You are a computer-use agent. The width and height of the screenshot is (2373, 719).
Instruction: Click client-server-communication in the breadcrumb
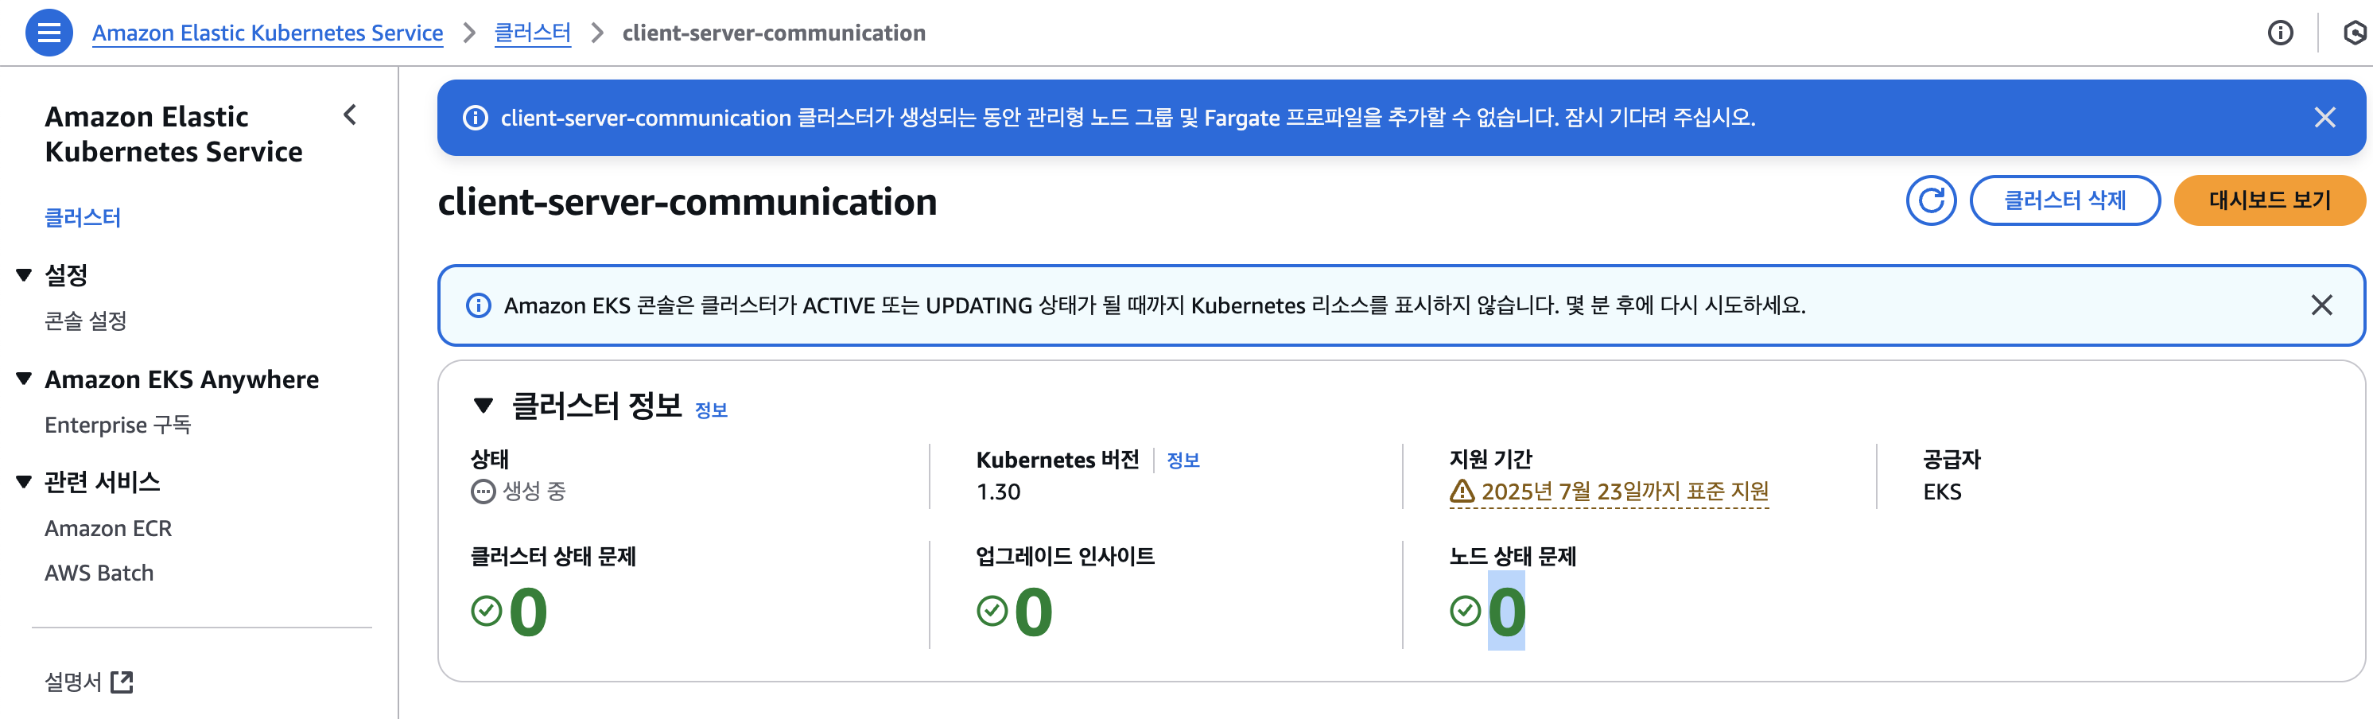[774, 33]
